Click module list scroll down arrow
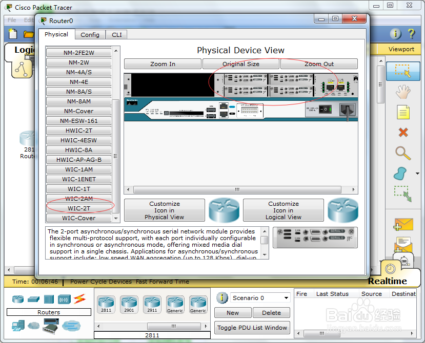 point(116,218)
